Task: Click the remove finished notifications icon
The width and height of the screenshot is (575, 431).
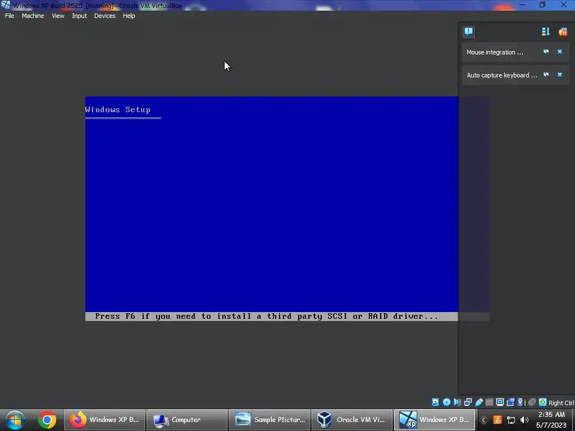Action: click(x=563, y=32)
